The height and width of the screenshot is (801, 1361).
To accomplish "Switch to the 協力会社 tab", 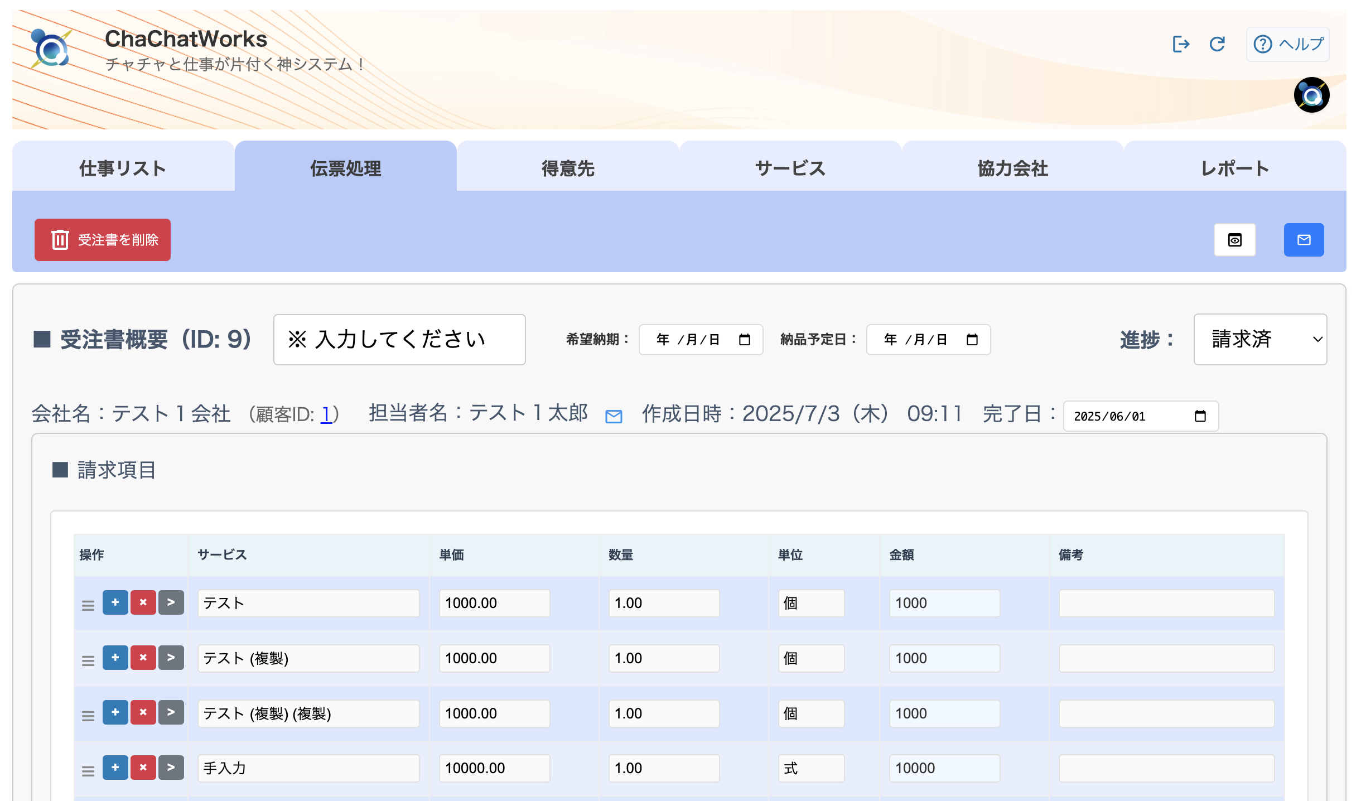I will point(1013,166).
